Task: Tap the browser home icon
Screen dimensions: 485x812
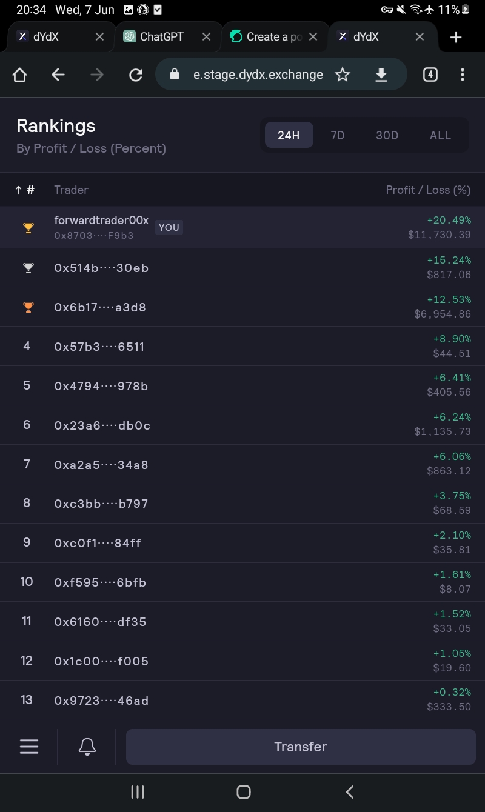Action: [x=20, y=75]
